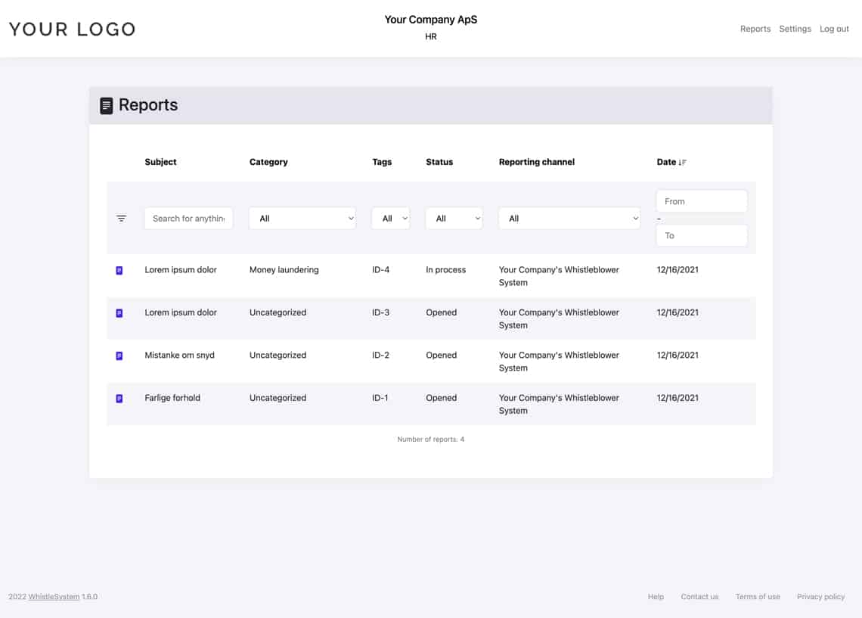Click the ID-1 tag cell
This screenshot has width=862, height=618.
click(380, 398)
